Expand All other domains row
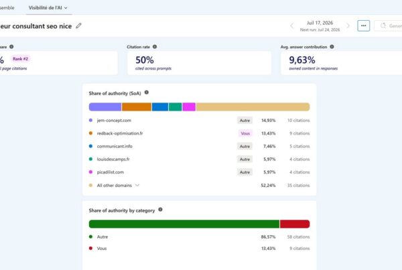The height and width of the screenshot is (270, 402). point(137,185)
